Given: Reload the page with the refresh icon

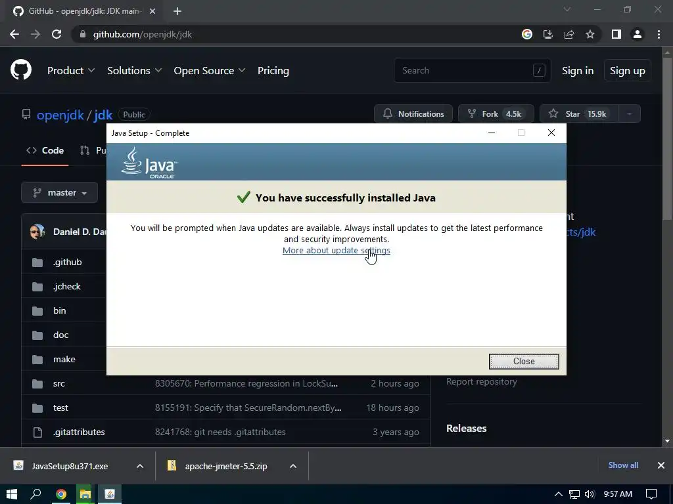Looking at the screenshot, I should coord(57,34).
